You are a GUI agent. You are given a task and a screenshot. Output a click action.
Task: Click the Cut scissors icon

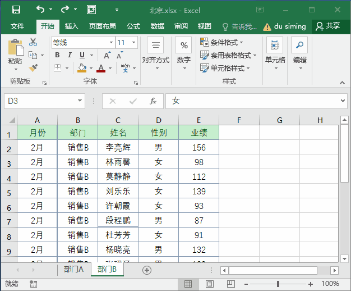tap(33, 42)
